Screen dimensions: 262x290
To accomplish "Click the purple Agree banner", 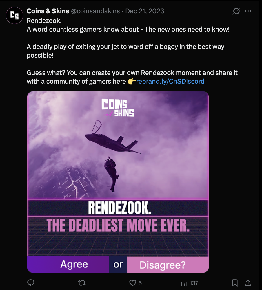I will tap(68, 265).
